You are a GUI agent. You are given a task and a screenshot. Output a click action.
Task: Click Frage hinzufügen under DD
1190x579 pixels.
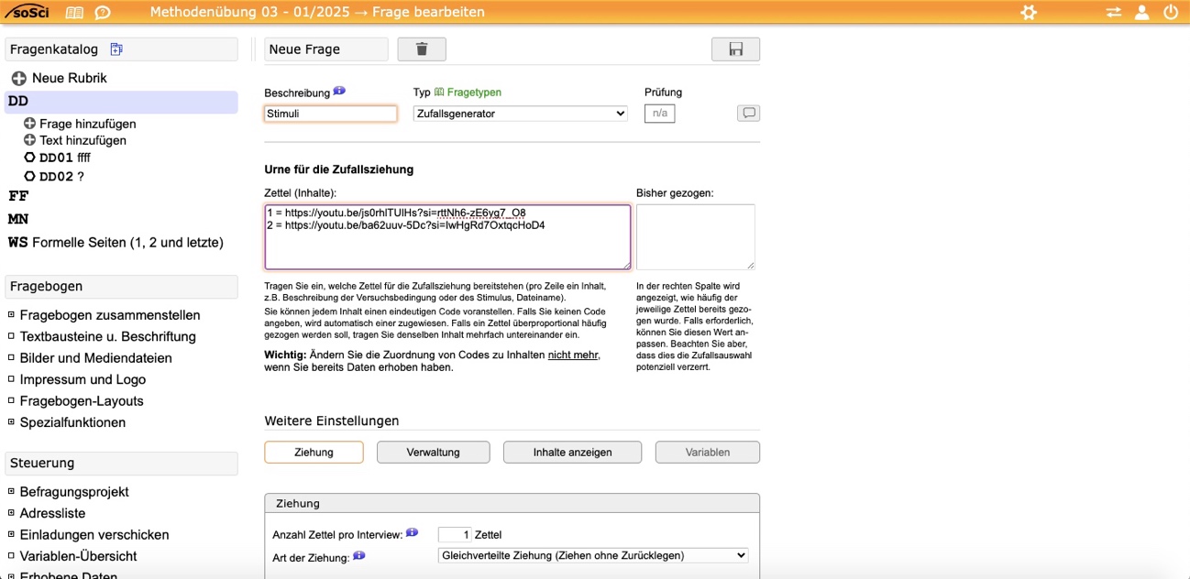coord(87,124)
